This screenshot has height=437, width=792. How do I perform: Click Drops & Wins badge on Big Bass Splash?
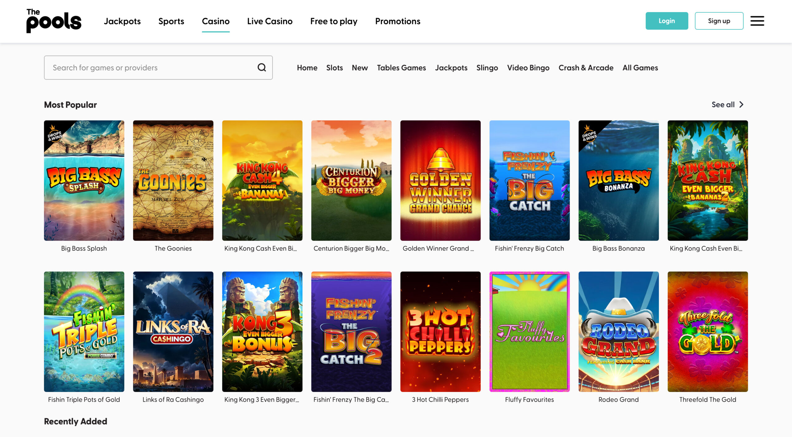pos(54,134)
